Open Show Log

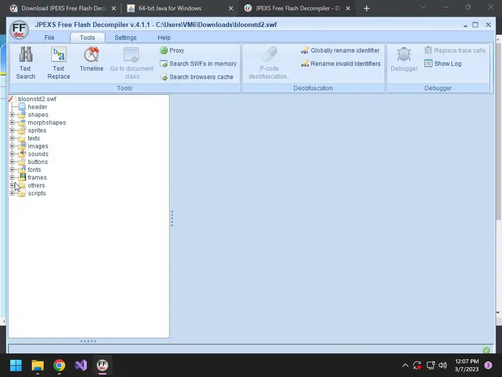coord(443,63)
